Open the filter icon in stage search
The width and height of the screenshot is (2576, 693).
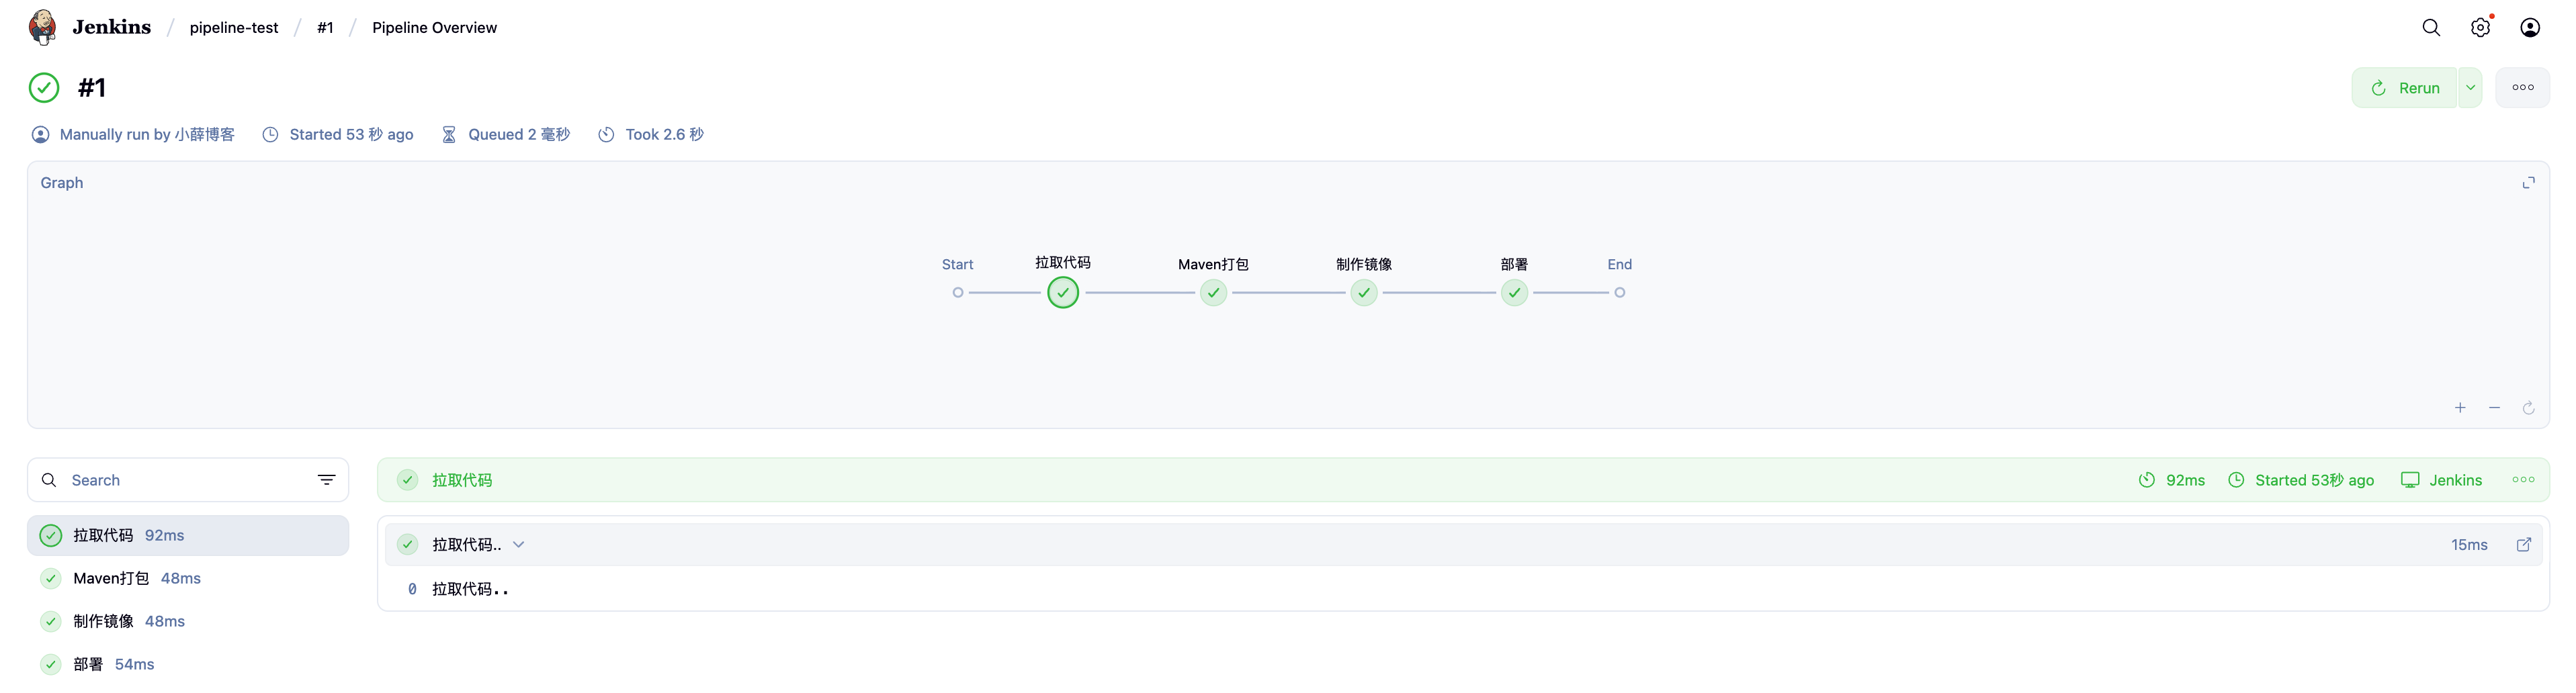tap(326, 480)
